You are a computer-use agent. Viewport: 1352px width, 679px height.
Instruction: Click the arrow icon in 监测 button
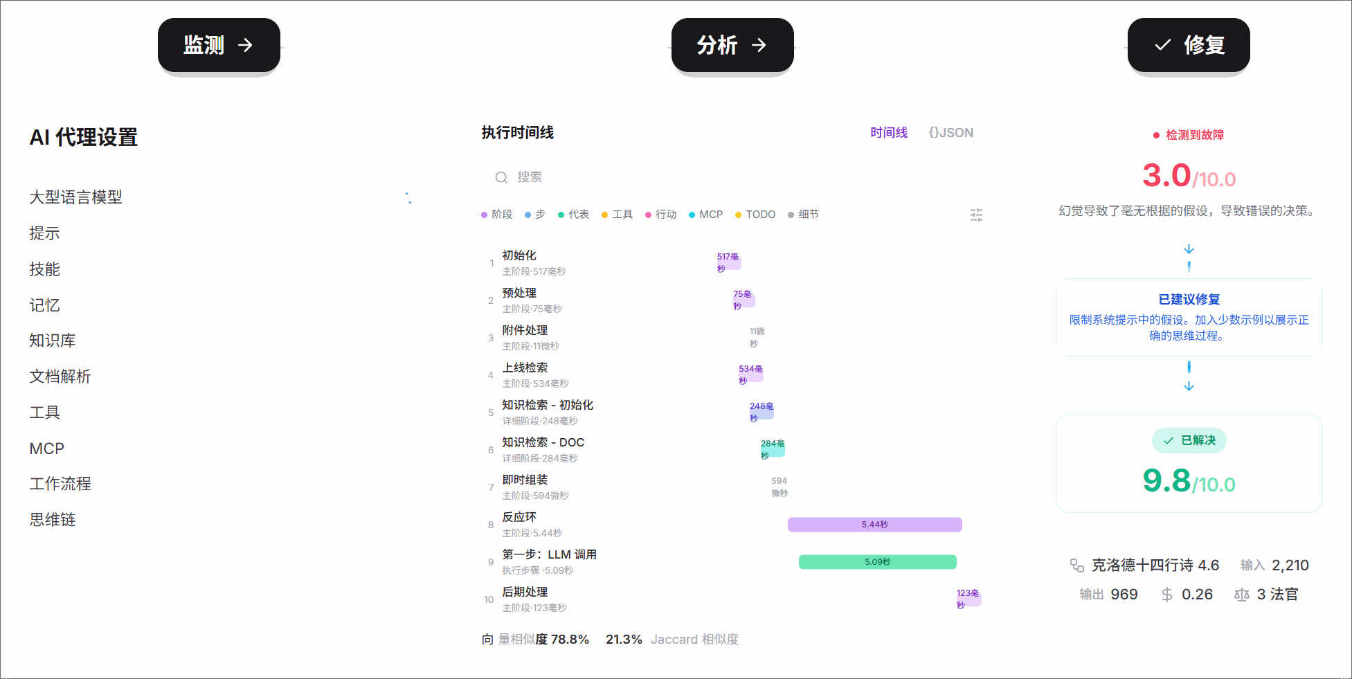[x=245, y=45]
